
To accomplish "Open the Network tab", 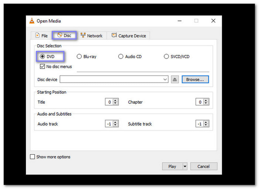I will (92, 36).
